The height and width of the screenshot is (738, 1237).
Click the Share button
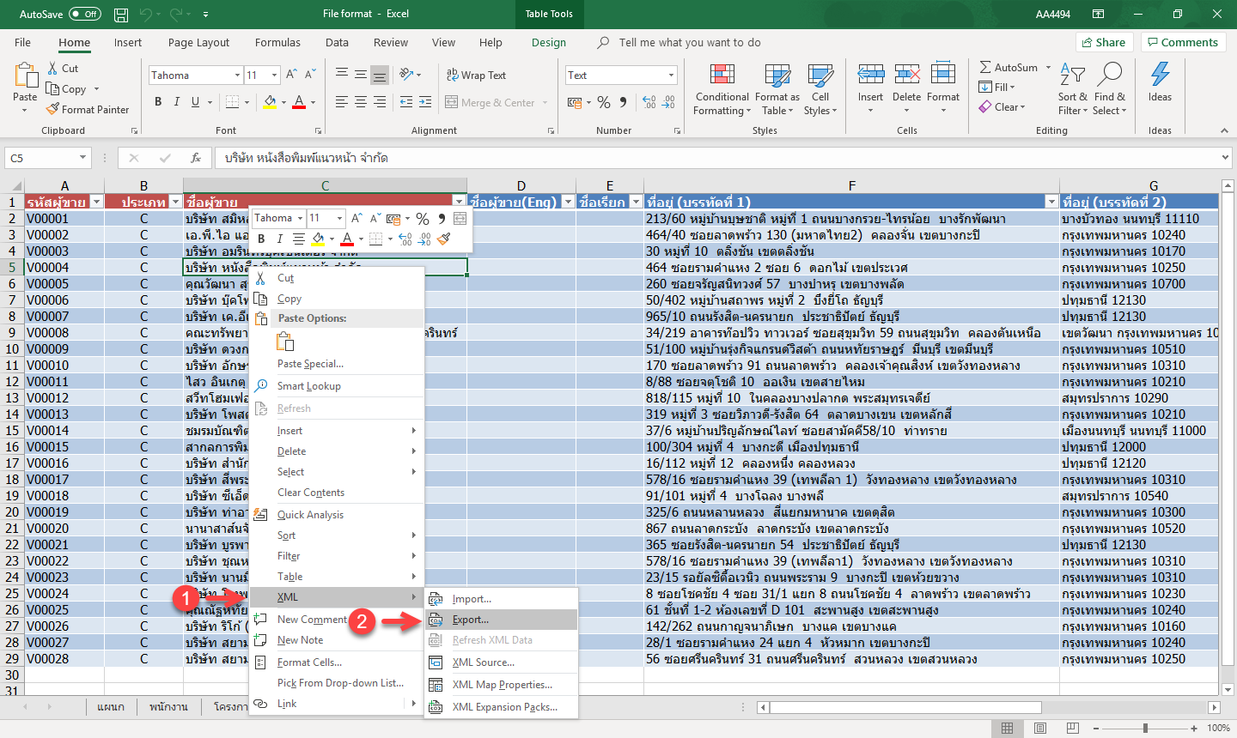click(1104, 42)
